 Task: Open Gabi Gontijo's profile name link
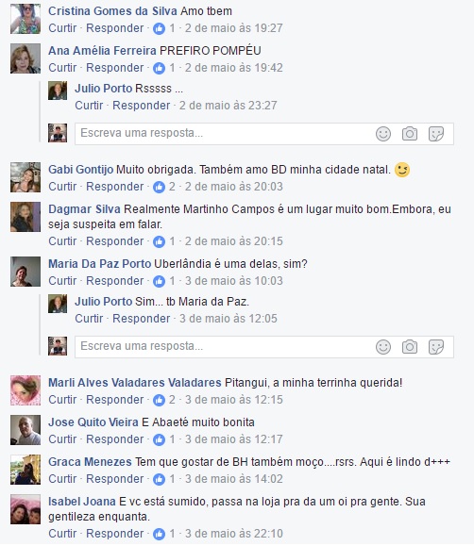click(x=81, y=170)
